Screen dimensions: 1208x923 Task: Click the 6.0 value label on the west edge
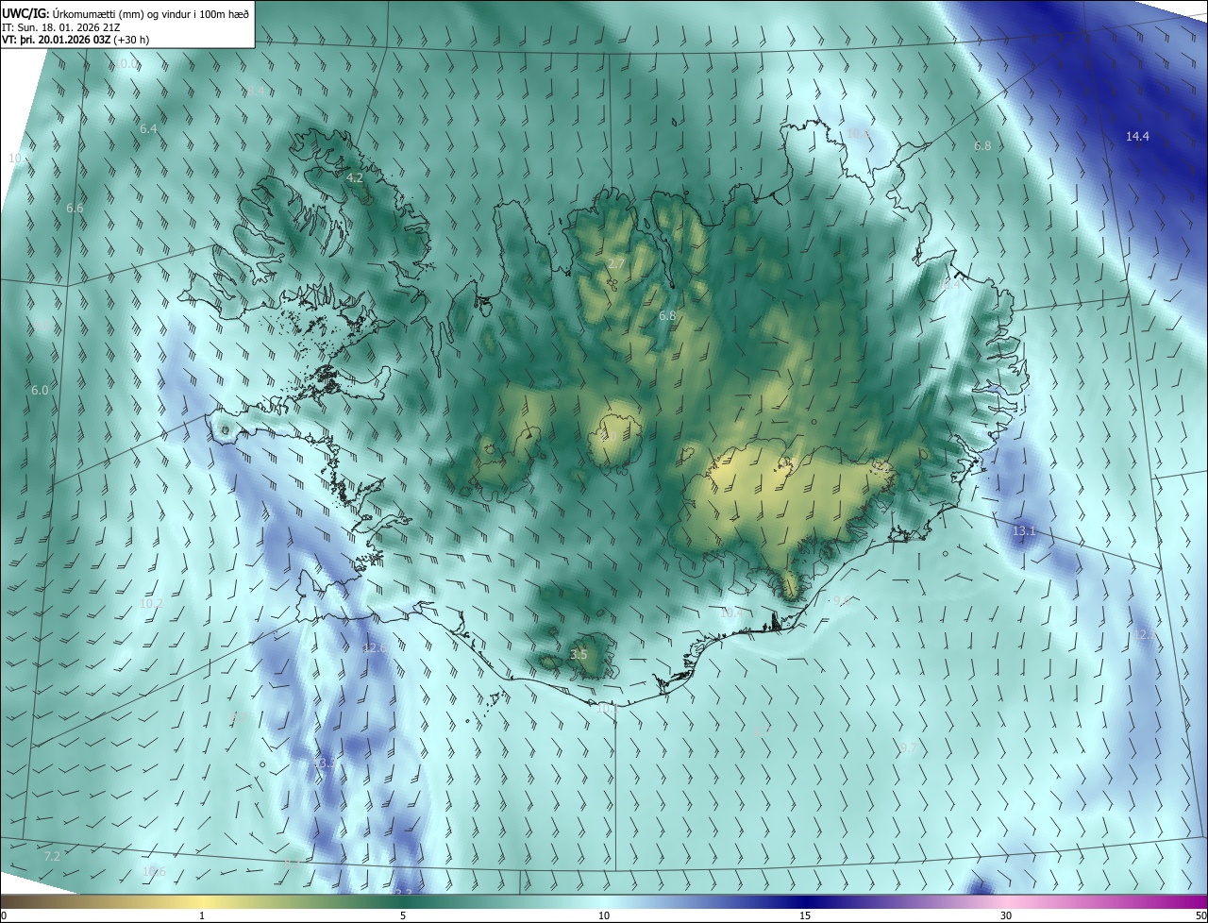coord(39,390)
